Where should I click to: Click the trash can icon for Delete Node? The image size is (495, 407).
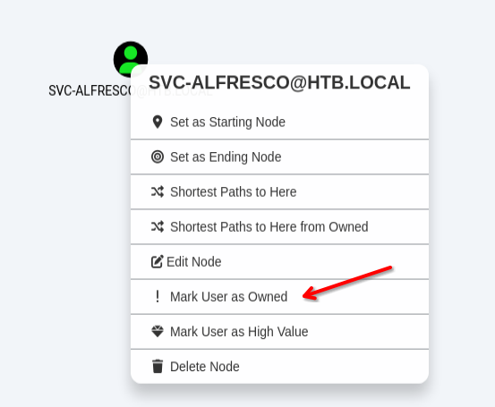[158, 367]
